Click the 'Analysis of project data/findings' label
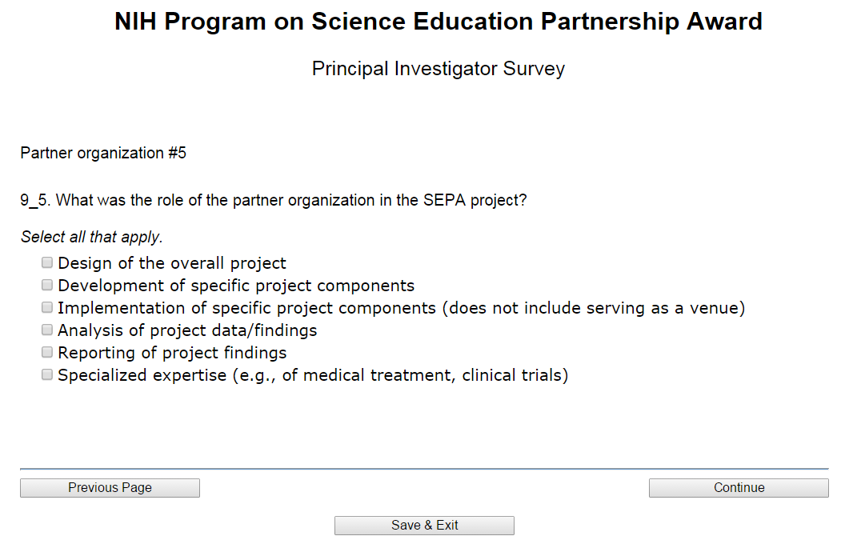This screenshot has width=845, height=548. (x=187, y=330)
